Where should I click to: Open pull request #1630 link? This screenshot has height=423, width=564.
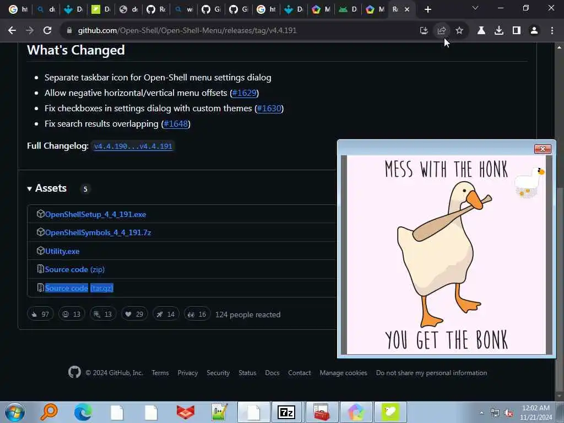pos(269,109)
